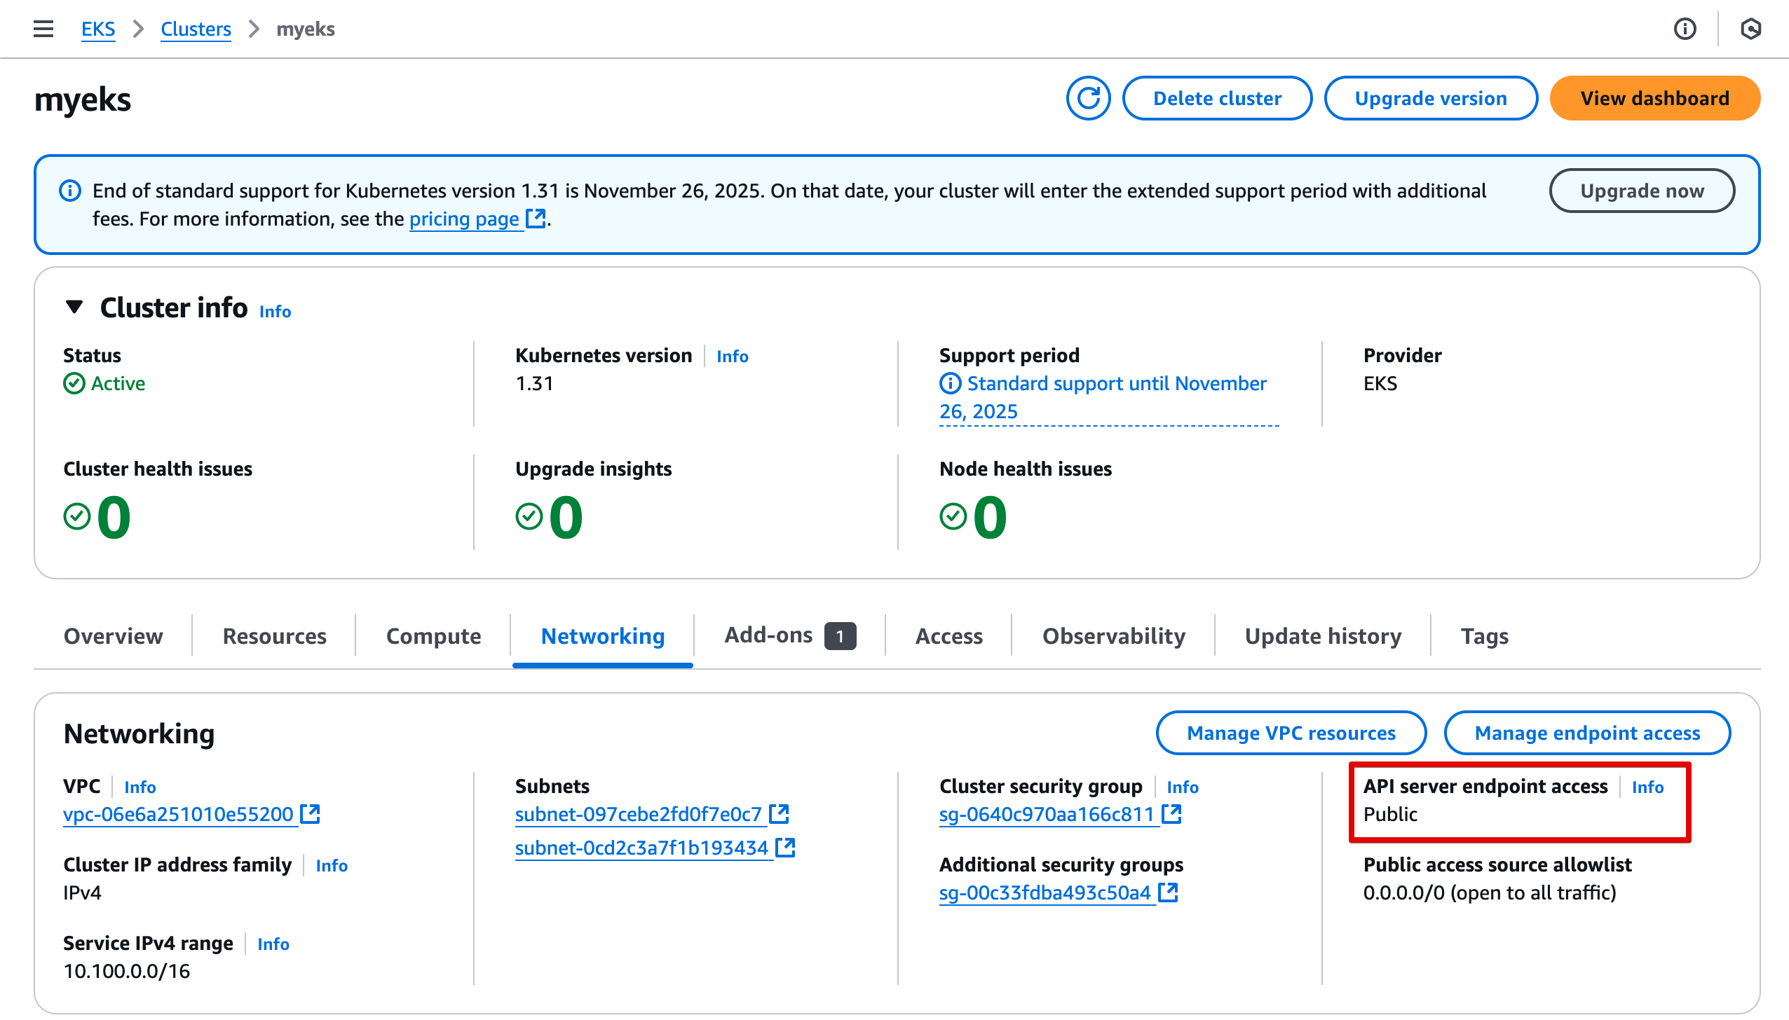This screenshot has height=1020, width=1789.
Task: Select the Networking tab
Action: [x=603, y=636]
